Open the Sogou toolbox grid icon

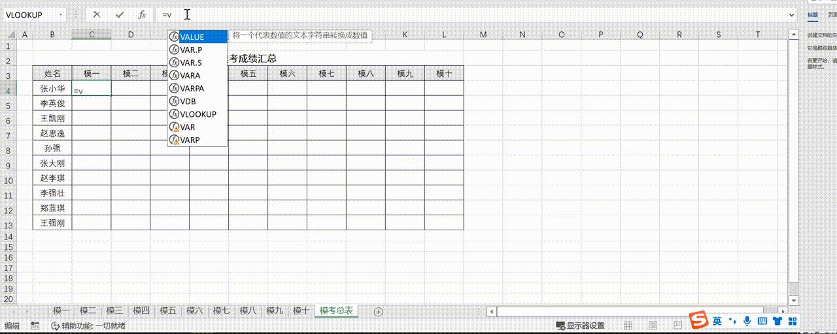(792, 321)
